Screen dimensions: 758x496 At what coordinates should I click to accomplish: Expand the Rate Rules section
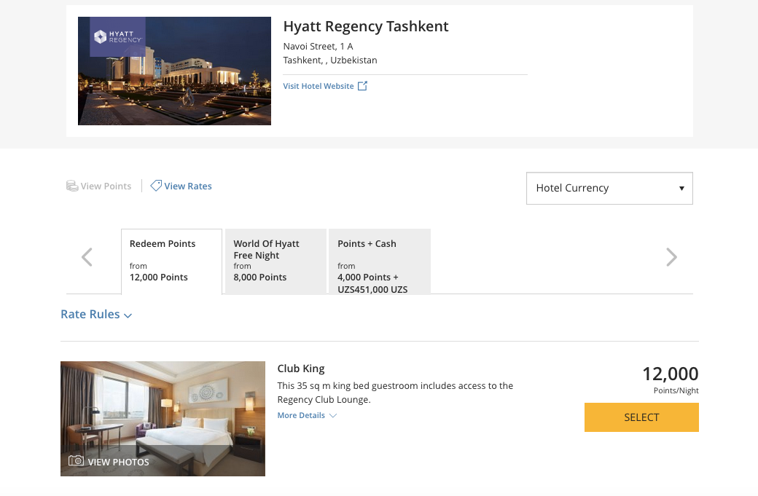tap(96, 315)
